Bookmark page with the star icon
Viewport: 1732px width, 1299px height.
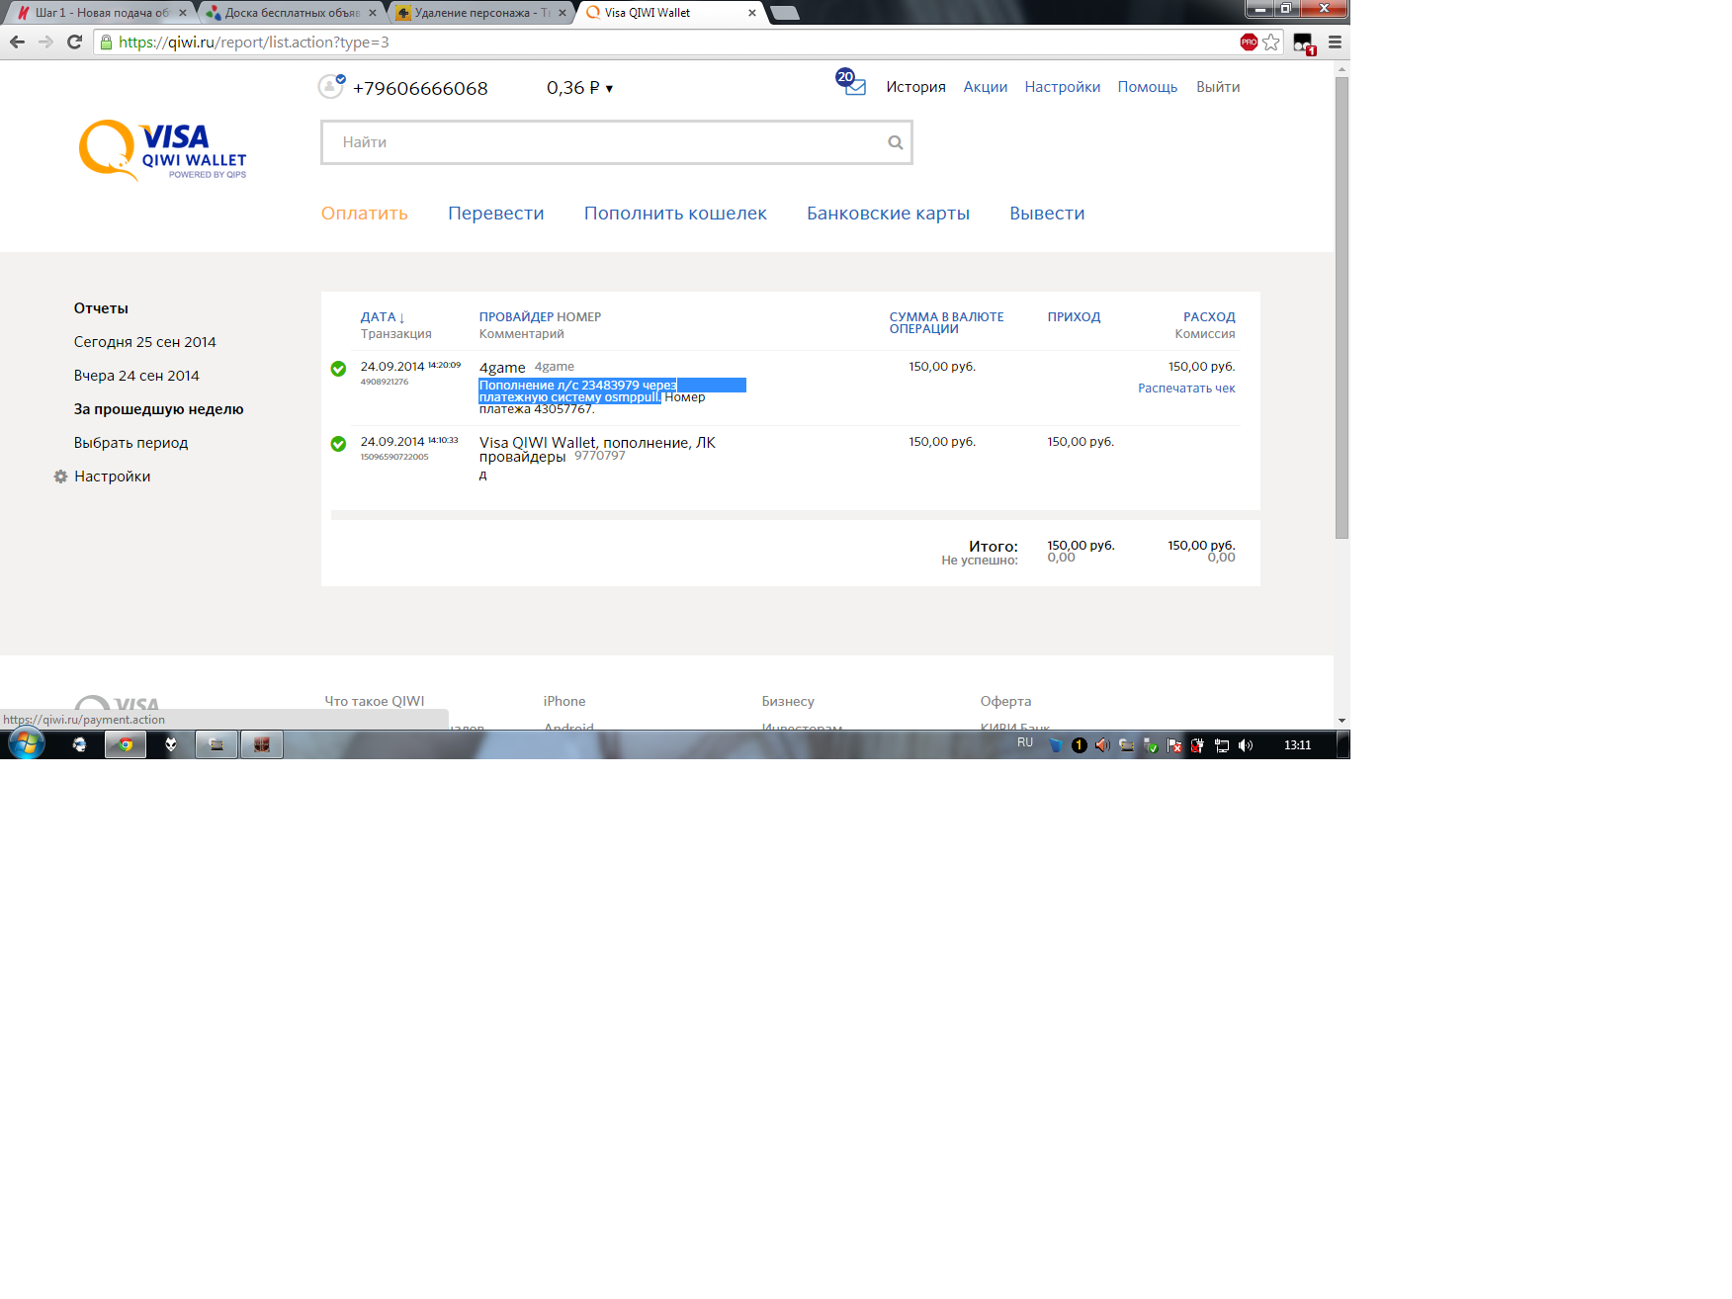(x=1271, y=42)
